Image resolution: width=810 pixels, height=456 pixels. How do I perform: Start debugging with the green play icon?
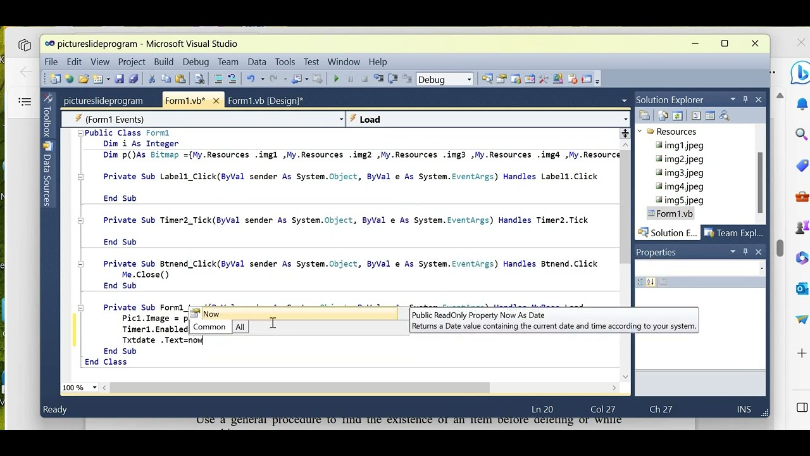336,79
